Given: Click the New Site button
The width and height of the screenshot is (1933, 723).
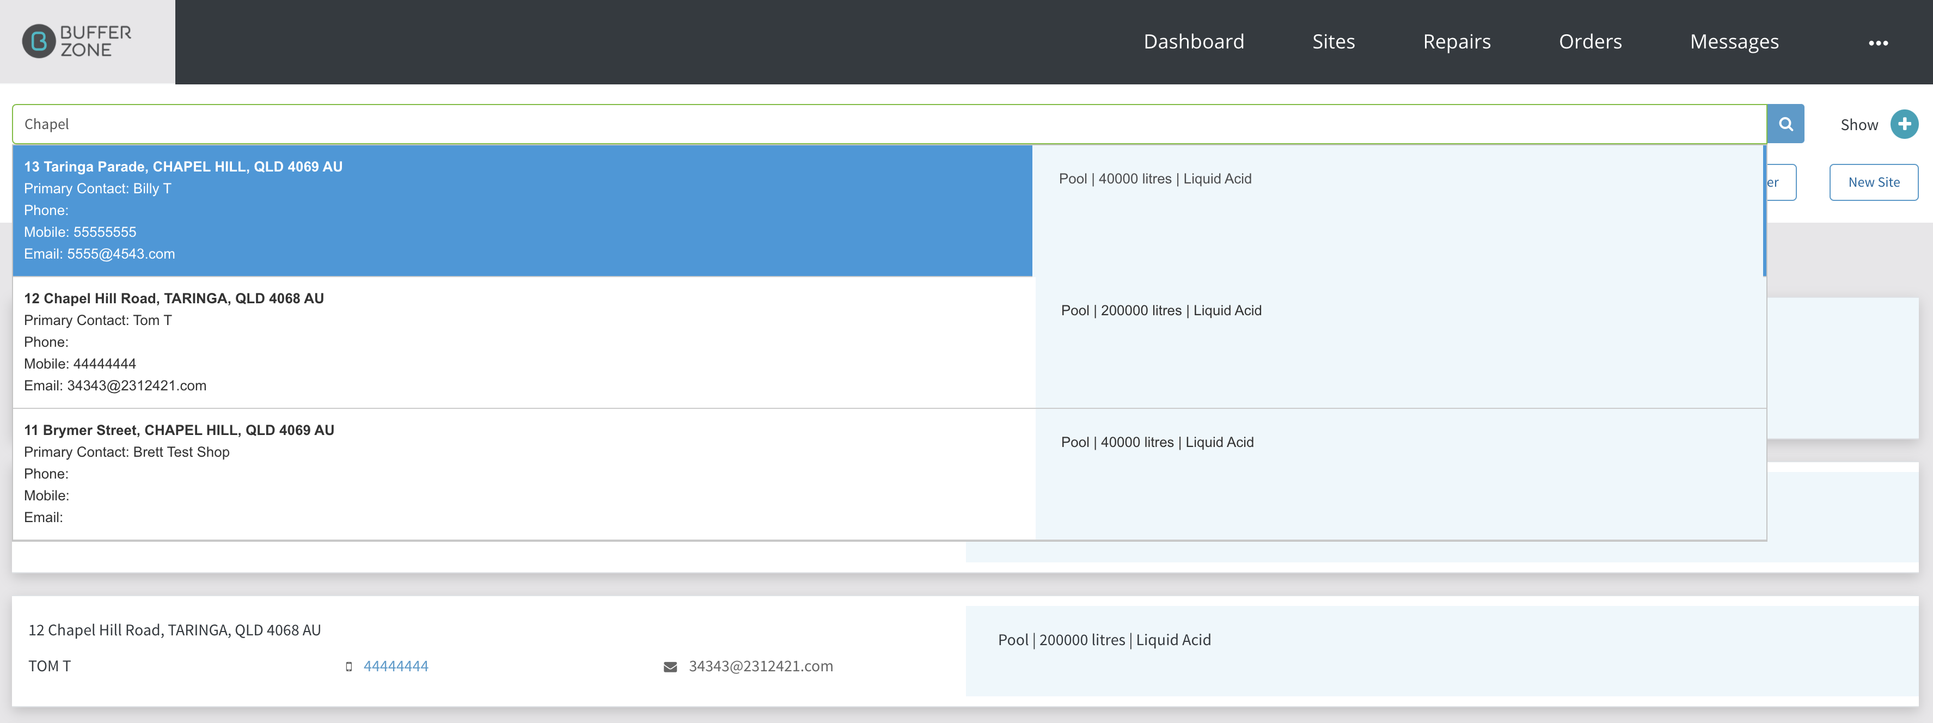Looking at the screenshot, I should (x=1874, y=182).
